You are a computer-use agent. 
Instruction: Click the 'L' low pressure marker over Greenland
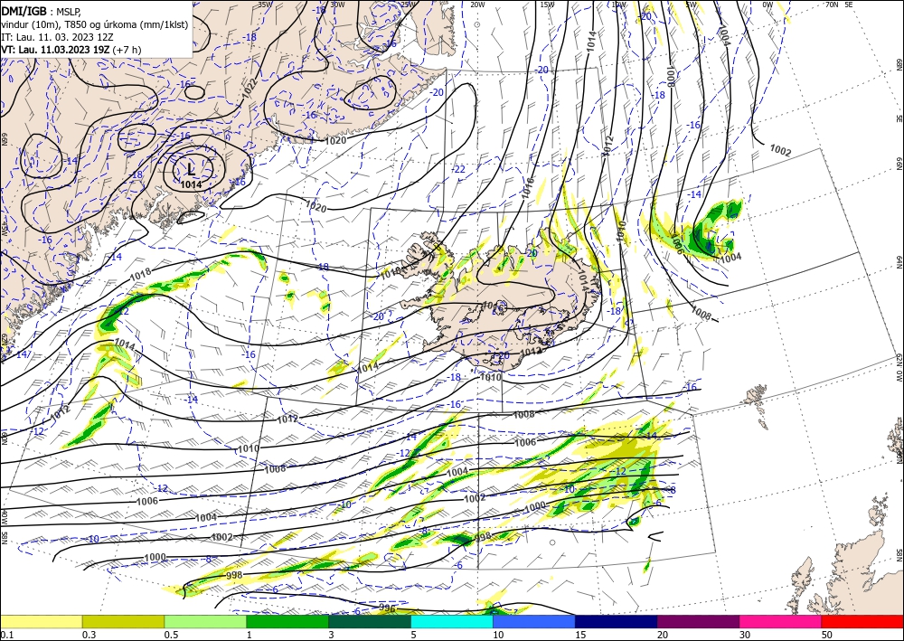(191, 169)
